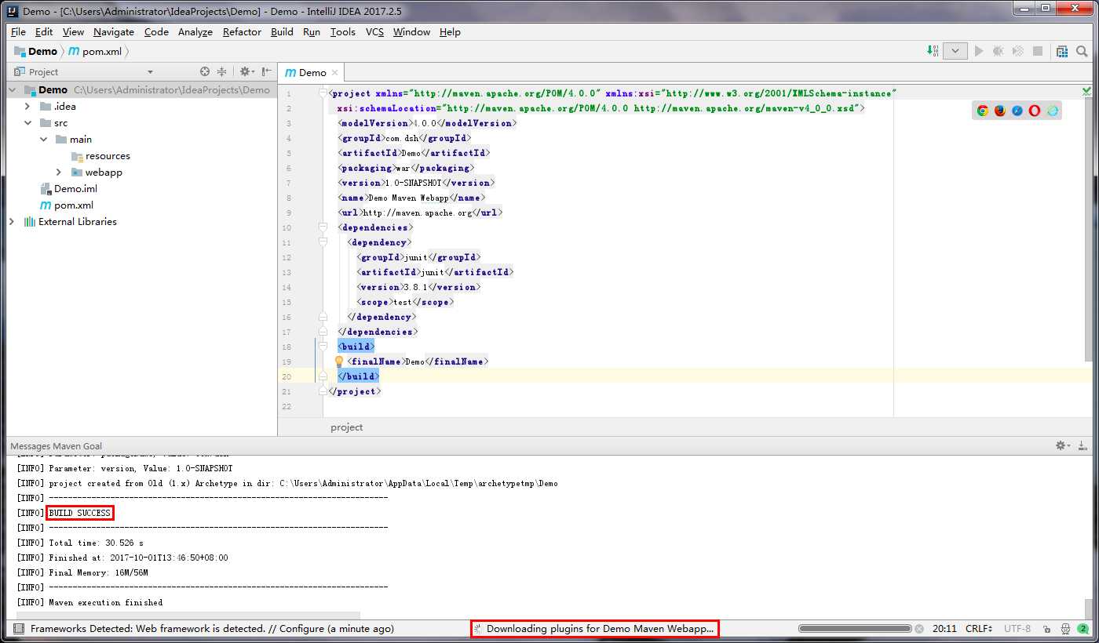Hide the Project tool window
This screenshot has height=643, width=1099.
267,71
